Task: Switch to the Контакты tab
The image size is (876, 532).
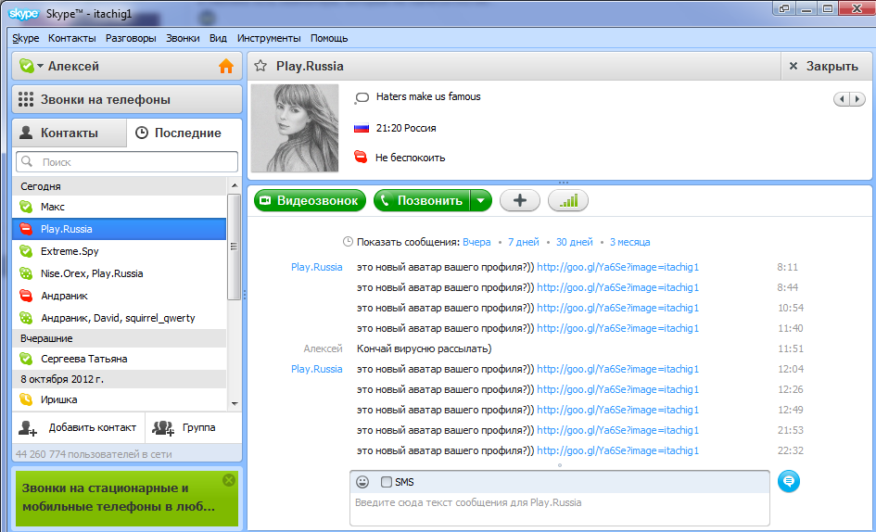Action: [x=70, y=133]
